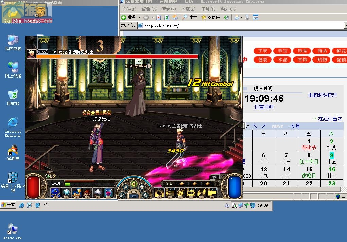Open 我的电脑 desktop icon
Screen dimensions: 347x242
pos(13,42)
